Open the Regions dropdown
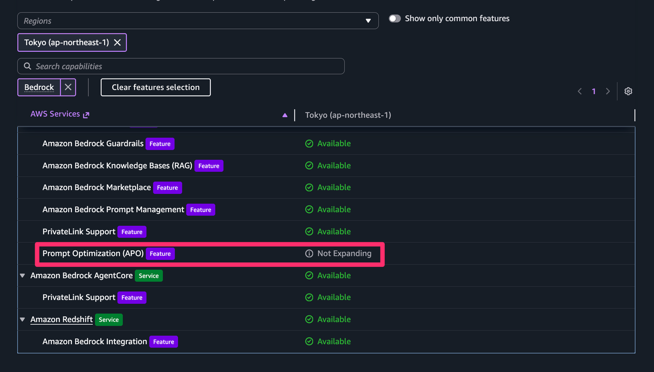 198,21
